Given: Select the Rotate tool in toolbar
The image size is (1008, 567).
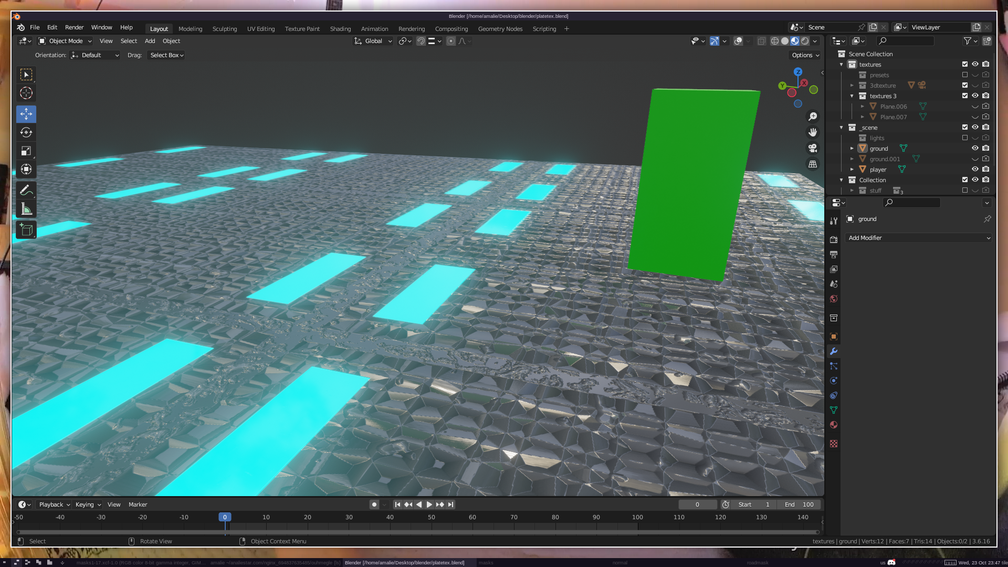Looking at the screenshot, I should [x=26, y=132].
